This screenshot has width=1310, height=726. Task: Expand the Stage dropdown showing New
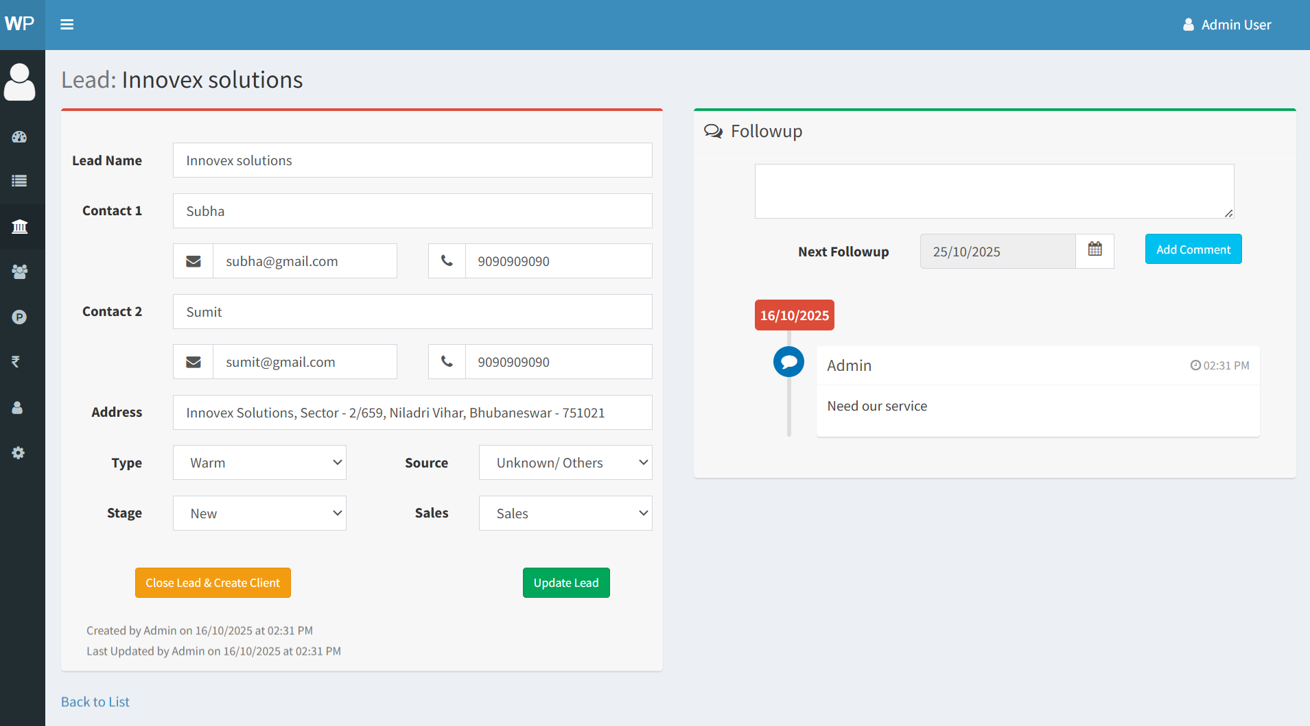[x=259, y=513]
